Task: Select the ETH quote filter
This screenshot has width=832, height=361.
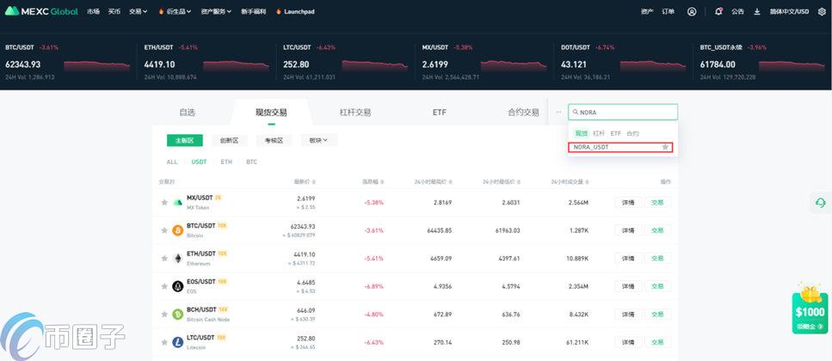Action: point(226,162)
